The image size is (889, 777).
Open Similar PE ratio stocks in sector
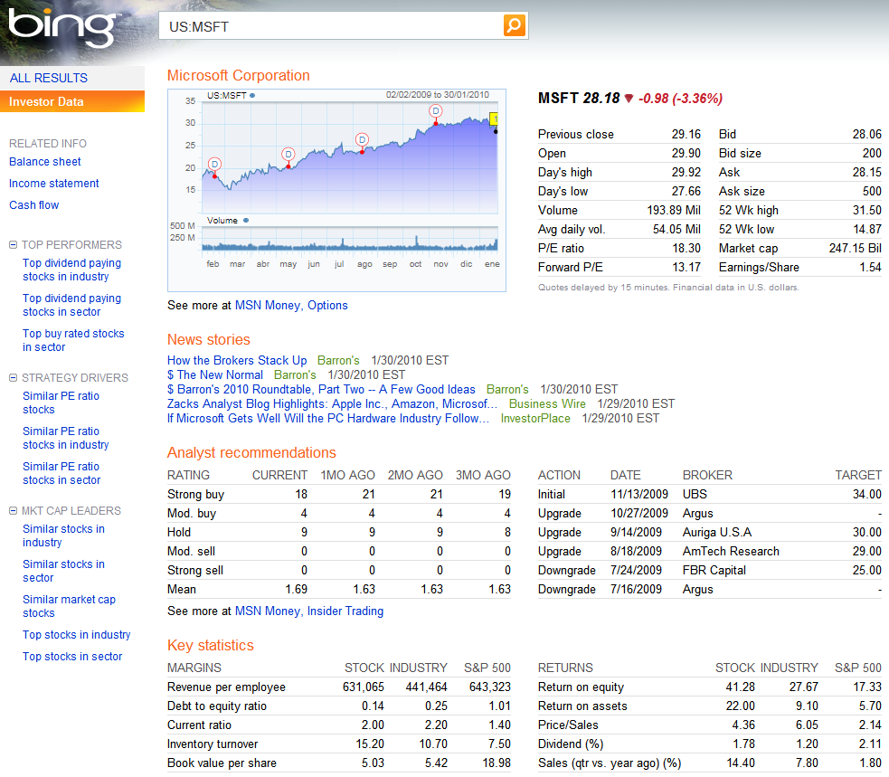[x=61, y=473]
